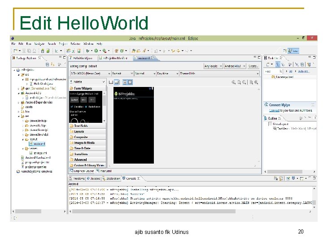323x242 pixels.
Task: Click the All link in Task List
Action: tap(291, 71)
